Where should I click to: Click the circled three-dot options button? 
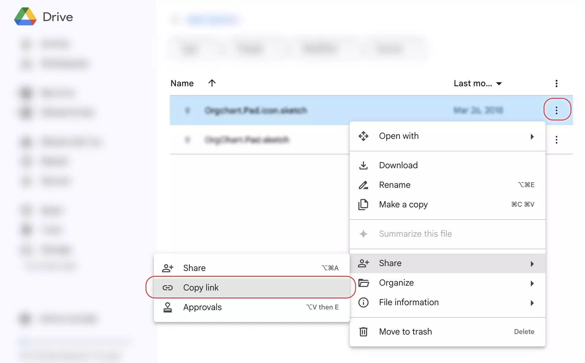(557, 110)
